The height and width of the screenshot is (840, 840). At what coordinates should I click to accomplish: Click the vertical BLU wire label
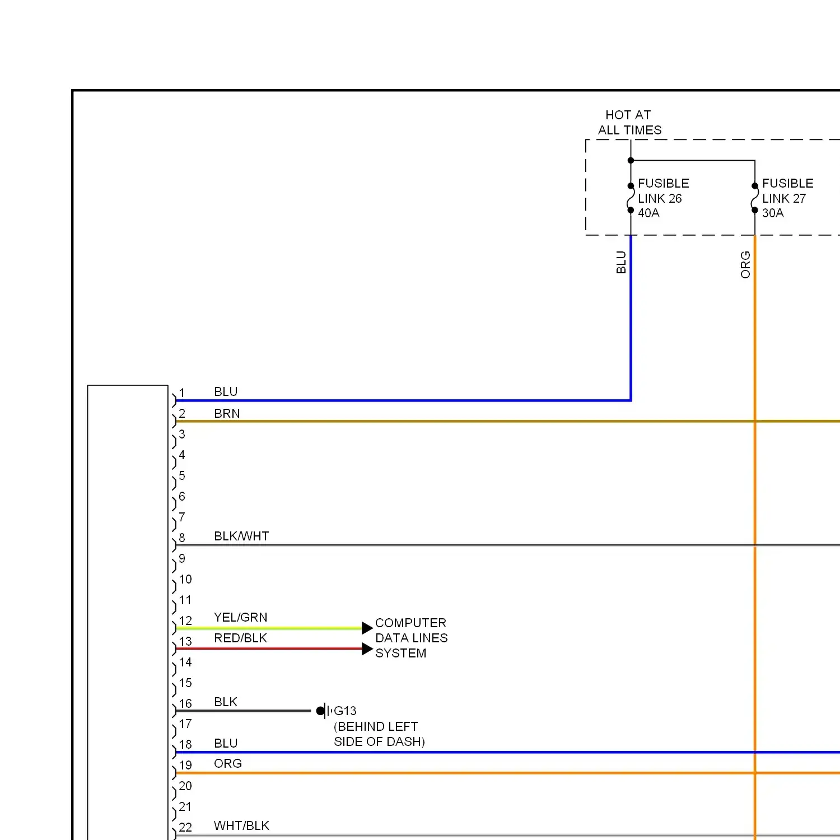[620, 262]
